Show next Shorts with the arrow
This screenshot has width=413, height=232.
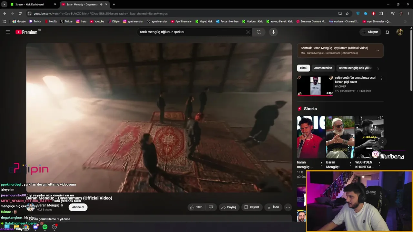(382, 141)
